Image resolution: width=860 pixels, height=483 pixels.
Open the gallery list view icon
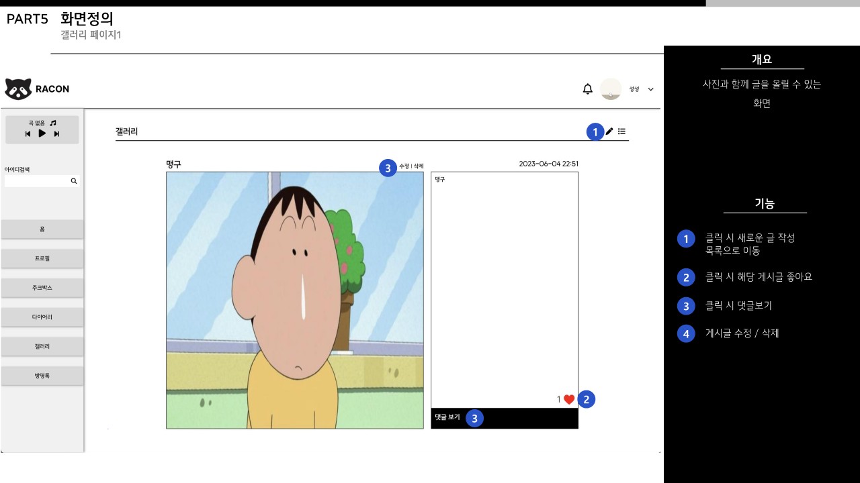622,131
